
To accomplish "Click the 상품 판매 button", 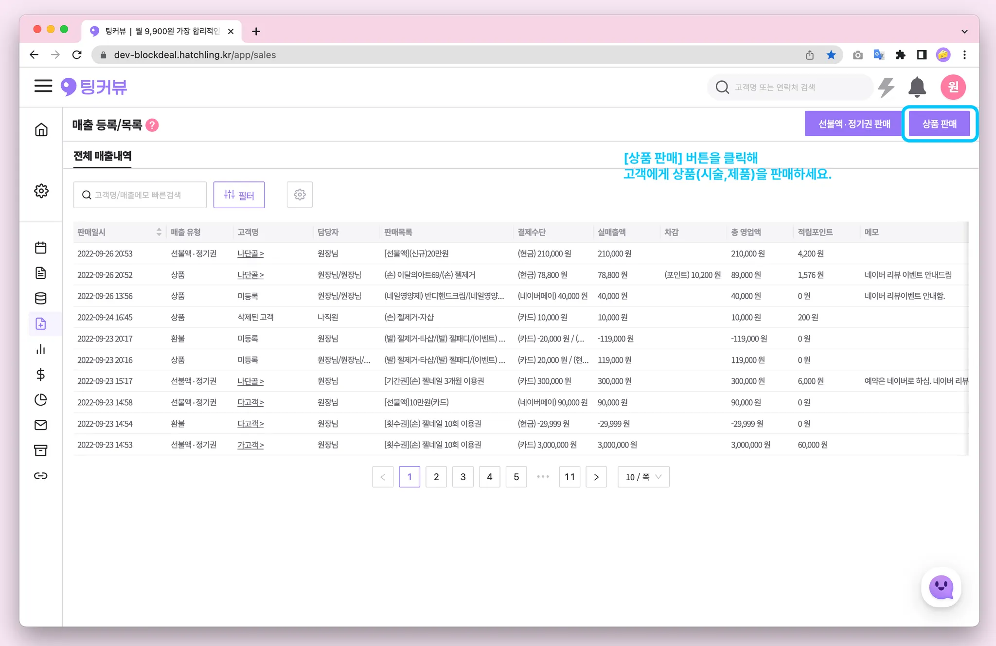I will point(939,124).
